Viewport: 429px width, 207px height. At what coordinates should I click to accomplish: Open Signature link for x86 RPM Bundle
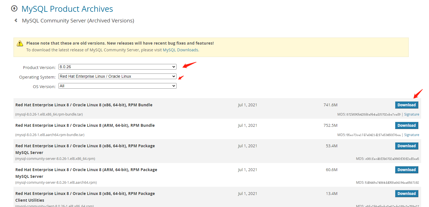412,114
